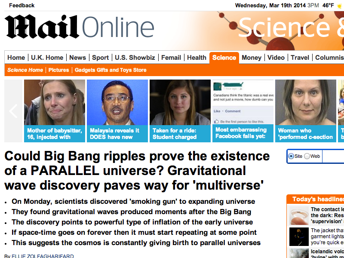Click the Feedback link

click(22, 6)
